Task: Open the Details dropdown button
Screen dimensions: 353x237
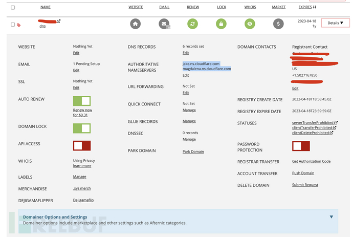Action: tap(336, 23)
